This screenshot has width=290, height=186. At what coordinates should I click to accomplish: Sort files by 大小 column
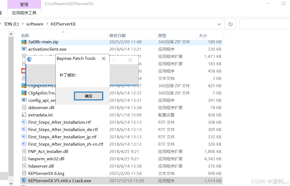[x=203, y=35]
